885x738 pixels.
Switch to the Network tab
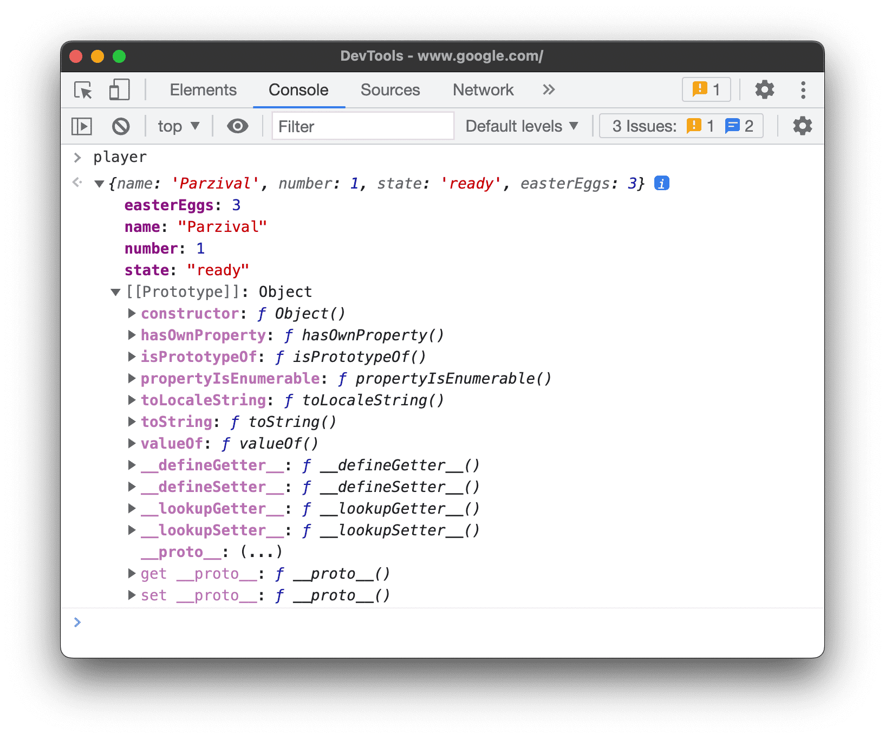coord(483,90)
